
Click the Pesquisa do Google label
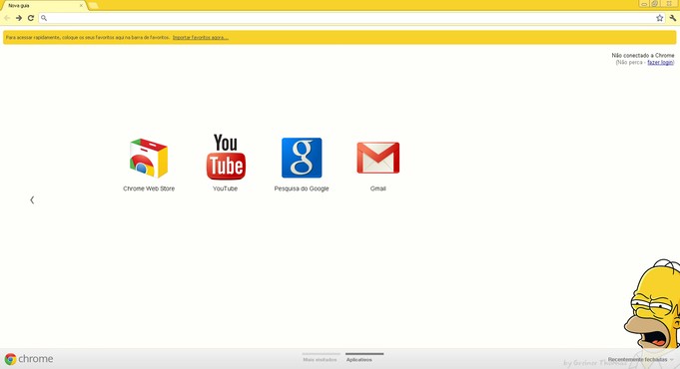pyautogui.click(x=302, y=188)
